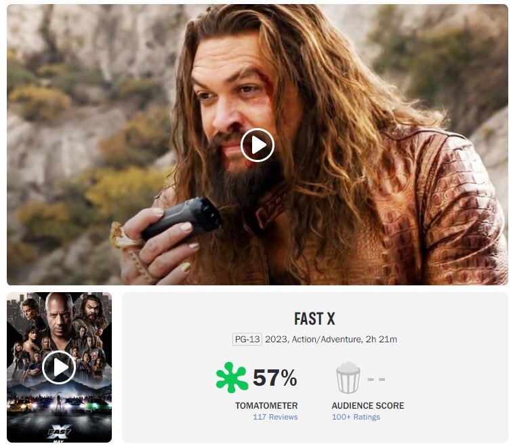Click the play icon on the movie poster
513x446 pixels.
[59, 367]
